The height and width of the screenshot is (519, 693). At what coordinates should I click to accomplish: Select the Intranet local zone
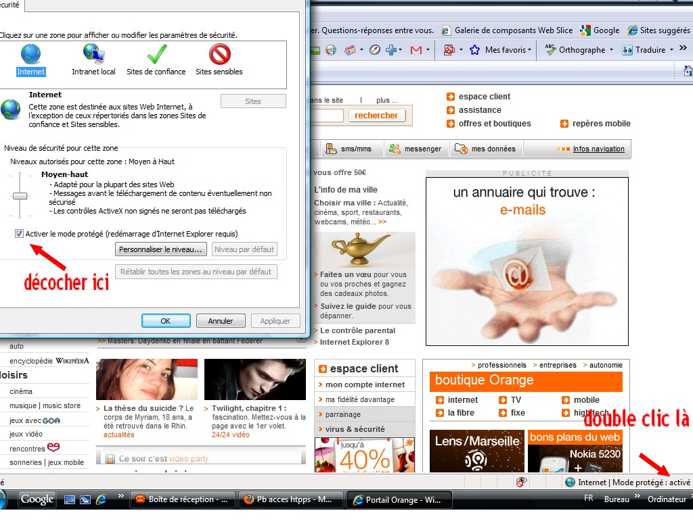(x=93, y=54)
